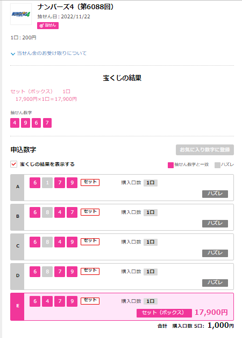Expand 当せん金のお受け取りについて chevron
Screen dimensions: 242x338
[x=13, y=54]
